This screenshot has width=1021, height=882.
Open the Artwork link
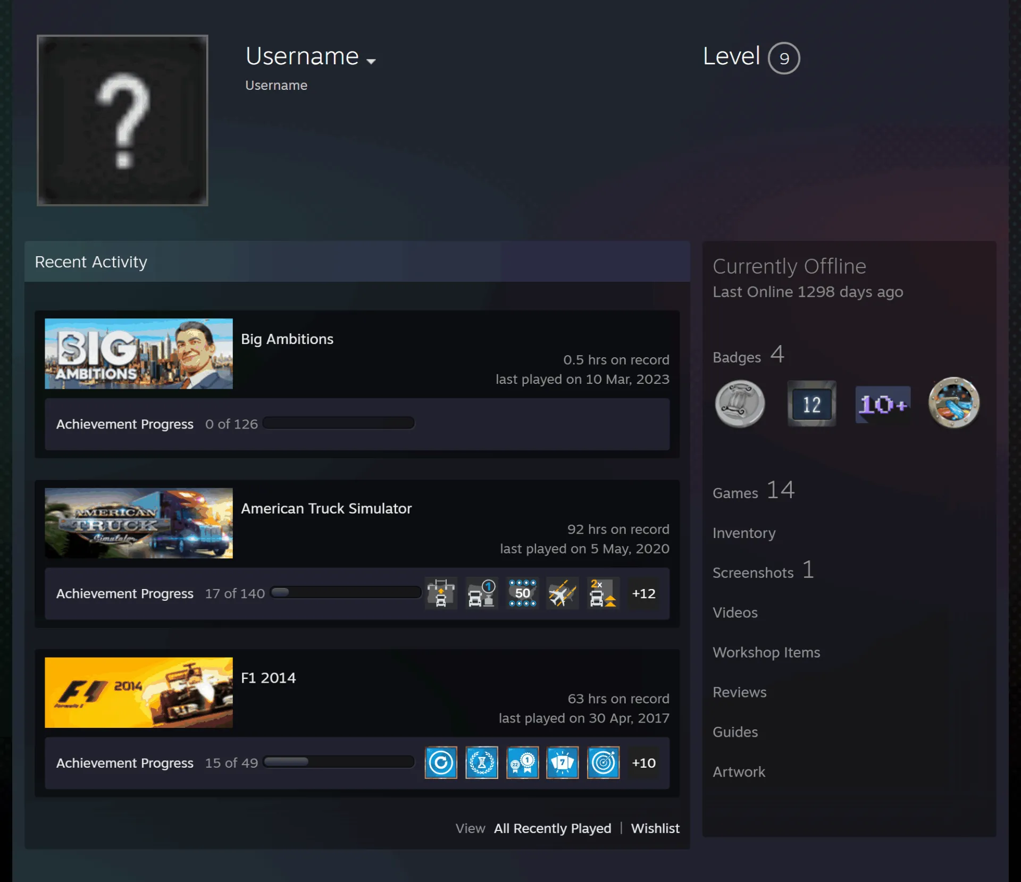739,772
